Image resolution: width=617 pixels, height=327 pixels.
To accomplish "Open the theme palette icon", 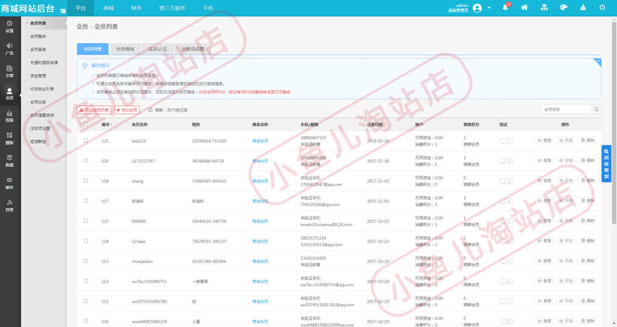I will 563,7.
